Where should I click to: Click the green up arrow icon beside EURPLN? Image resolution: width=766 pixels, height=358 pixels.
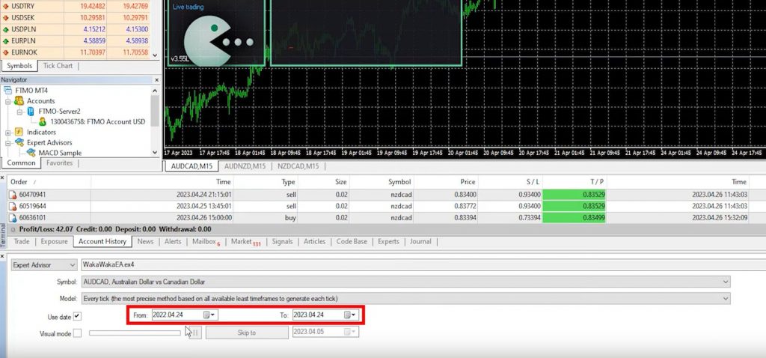6,41
